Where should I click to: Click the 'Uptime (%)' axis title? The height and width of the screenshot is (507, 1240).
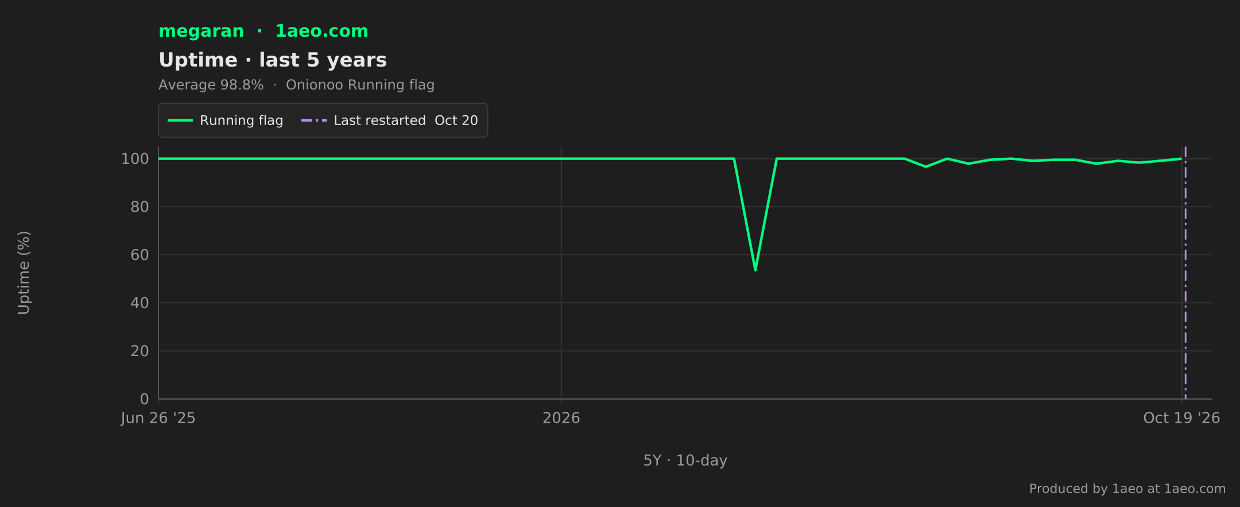[x=24, y=272]
